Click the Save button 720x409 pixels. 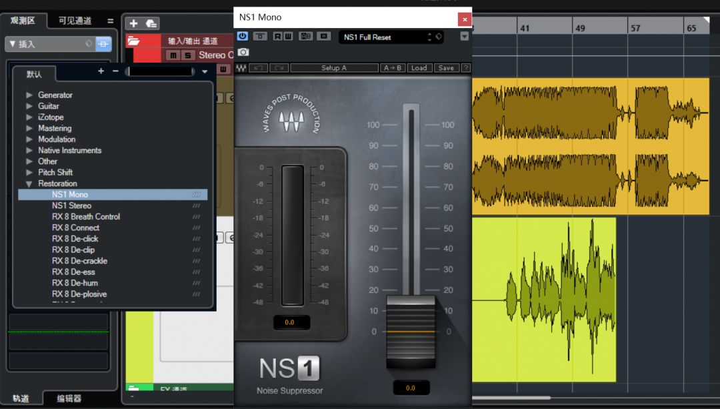tap(446, 68)
